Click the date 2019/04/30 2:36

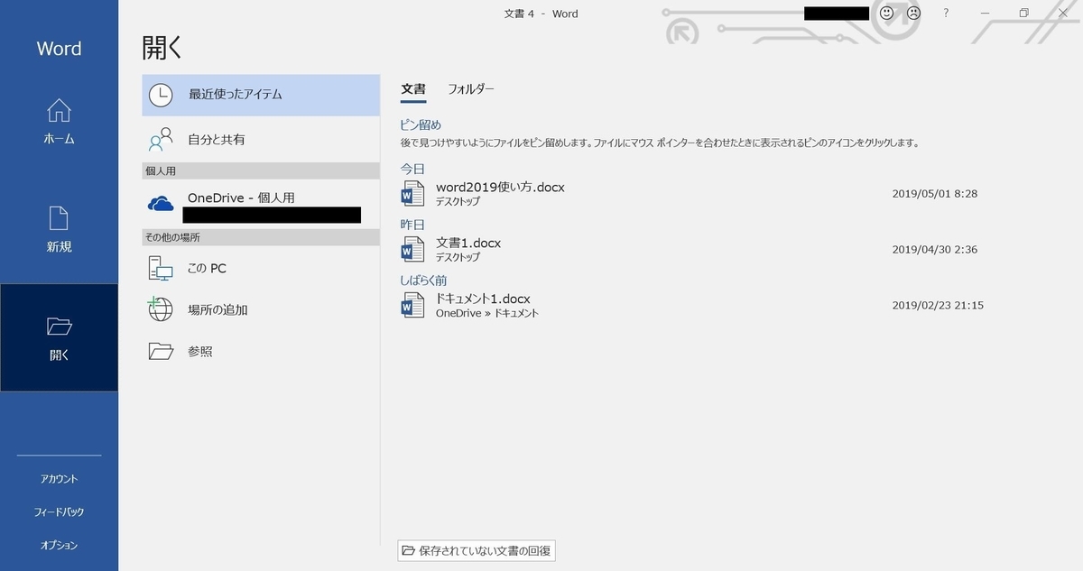pyautogui.click(x=935, y=249)
